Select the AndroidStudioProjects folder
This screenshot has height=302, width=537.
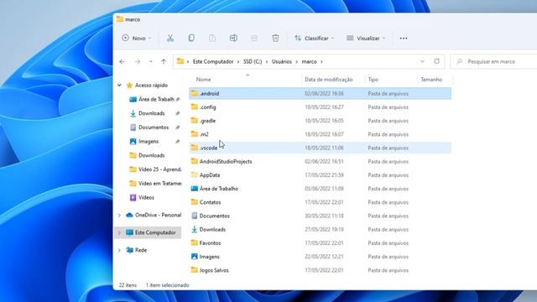point(321,161)
